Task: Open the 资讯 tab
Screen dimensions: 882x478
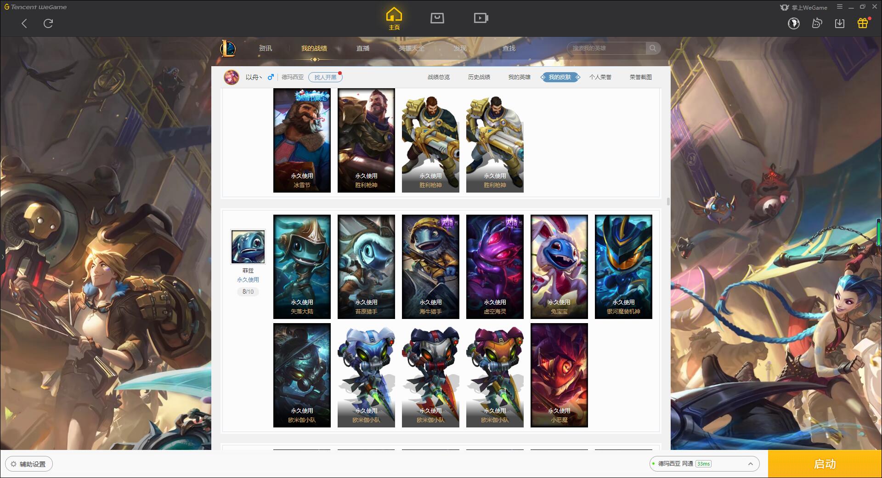Action: 266,48
